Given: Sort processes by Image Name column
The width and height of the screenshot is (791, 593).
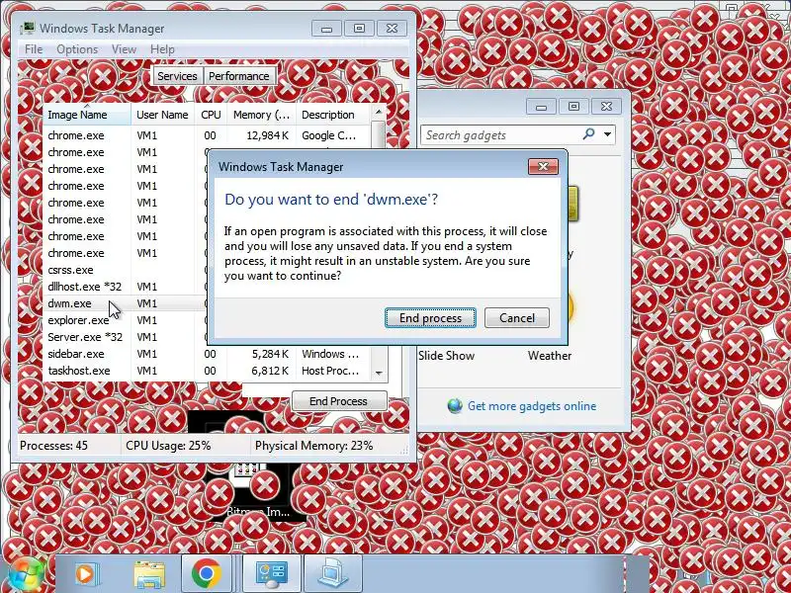Looking at the screenshot, I should [86, 115].
